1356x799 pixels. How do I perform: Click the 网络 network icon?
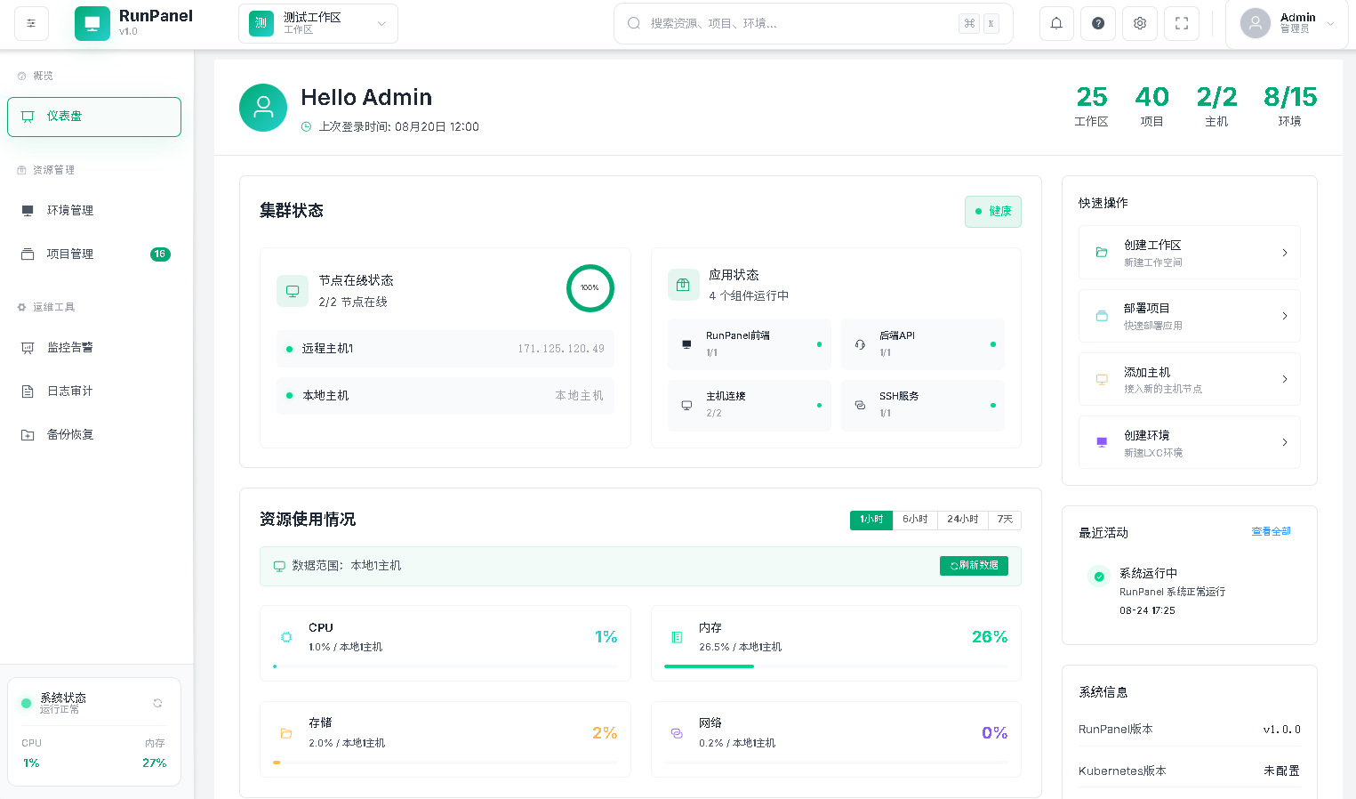tap(677, 733)
